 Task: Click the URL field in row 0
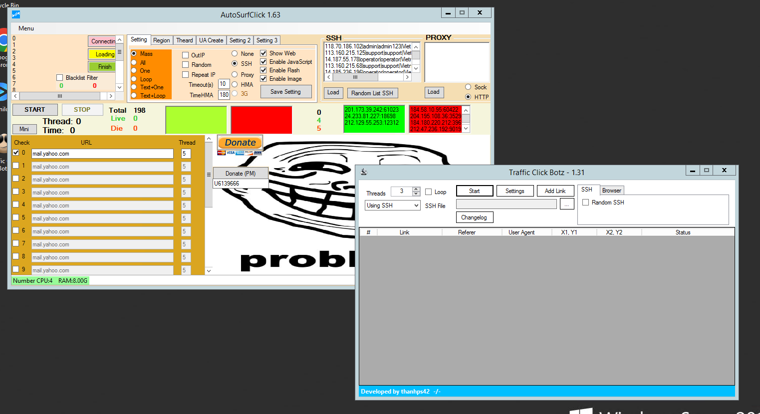click(x=102, y=154)
